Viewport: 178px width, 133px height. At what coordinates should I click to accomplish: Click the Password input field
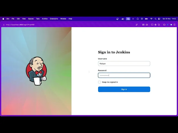coord(124,75)
